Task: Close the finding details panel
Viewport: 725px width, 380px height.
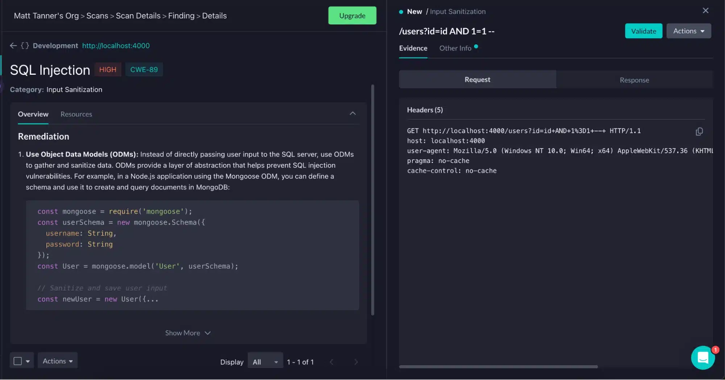Action: click(x=705, y=11)
